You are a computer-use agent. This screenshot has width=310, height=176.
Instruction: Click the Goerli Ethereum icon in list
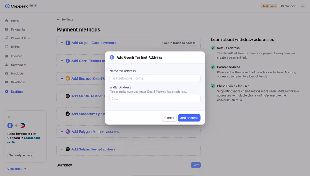coord(68,61)
